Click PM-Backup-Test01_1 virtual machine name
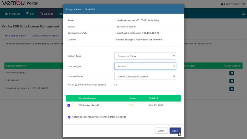Screen dimensions: 247x139 coord(90,105)
